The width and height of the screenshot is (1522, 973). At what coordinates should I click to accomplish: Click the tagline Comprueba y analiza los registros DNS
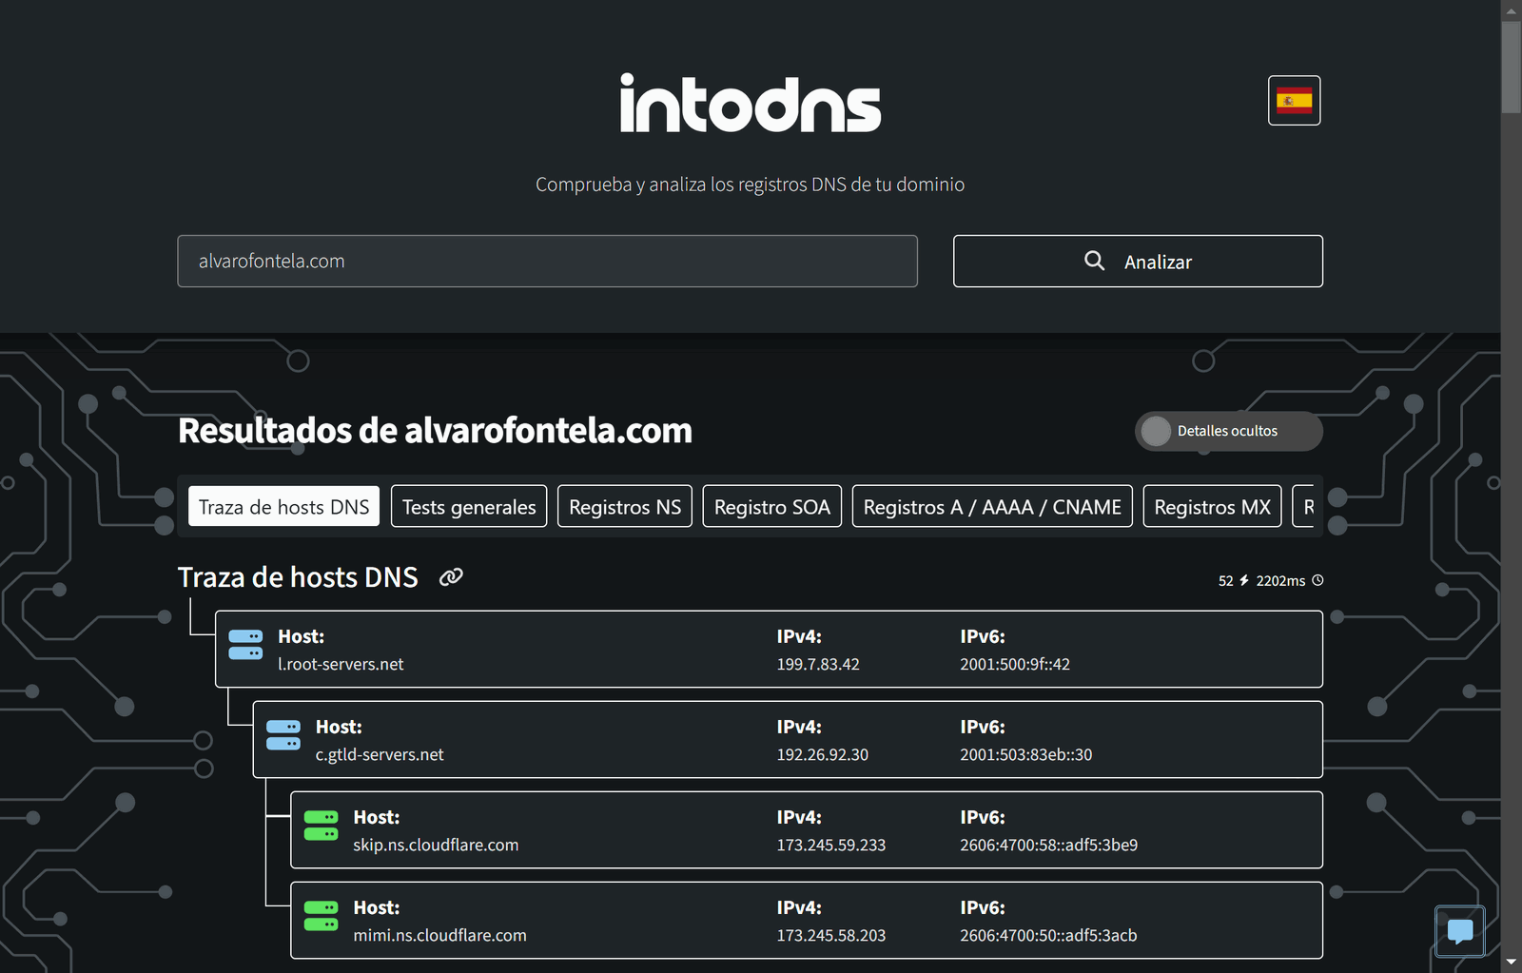(750, 185)
